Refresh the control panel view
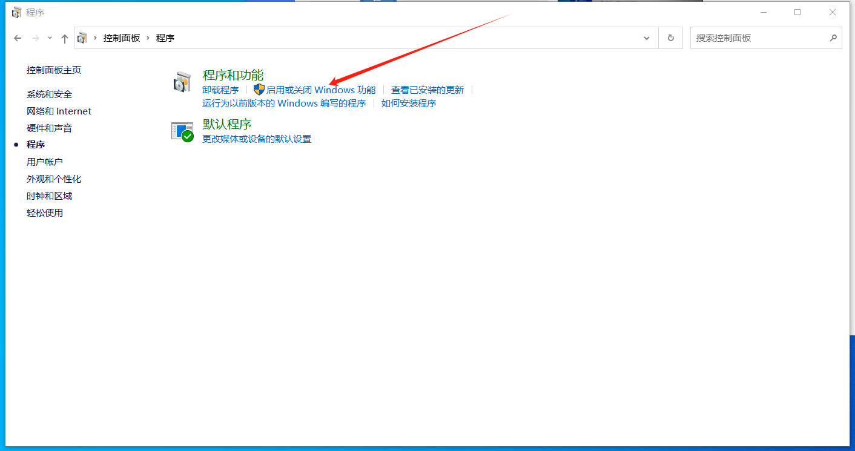The width and height of the screenshot is (855, 451). 670,38
